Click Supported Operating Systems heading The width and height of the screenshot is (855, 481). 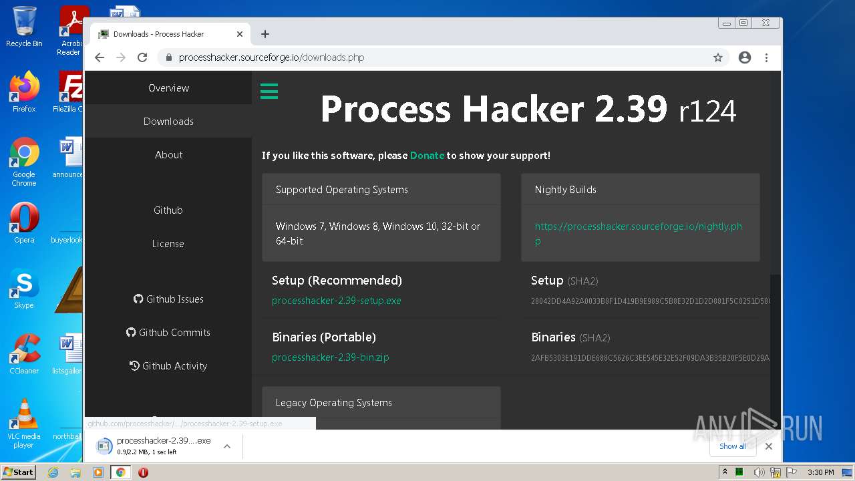pos(342,190)
